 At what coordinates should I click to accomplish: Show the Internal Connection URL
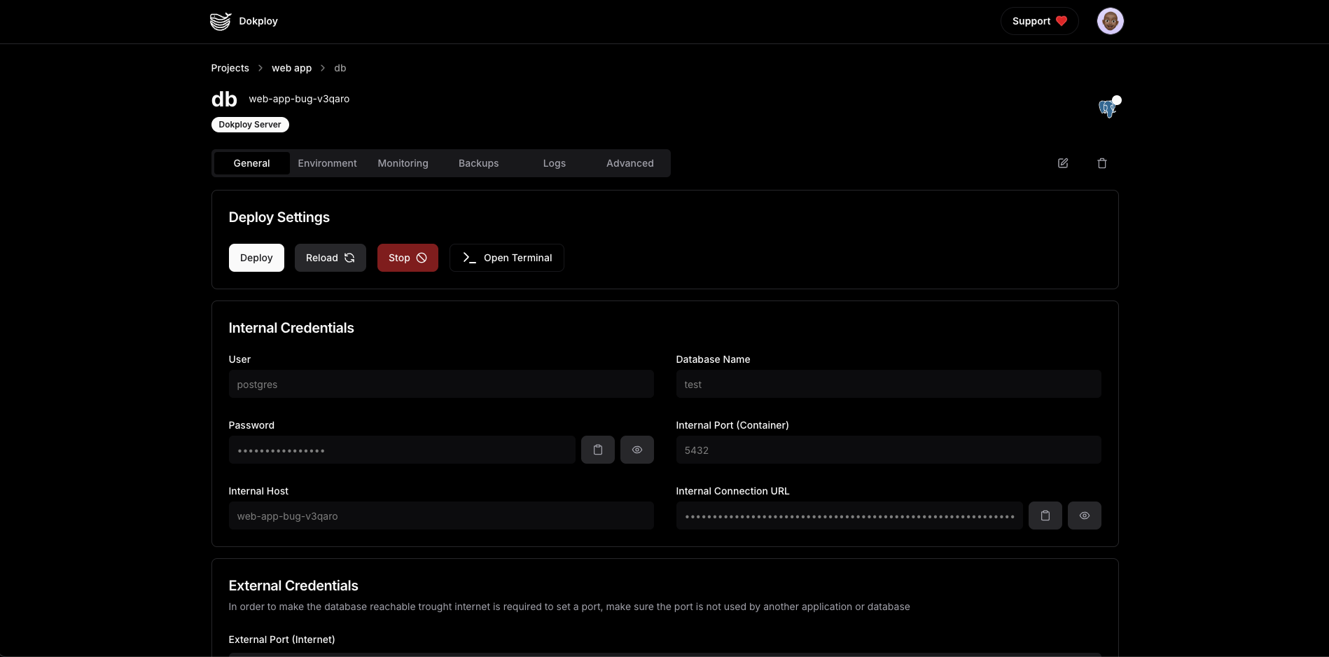(x=1085, y=516)
